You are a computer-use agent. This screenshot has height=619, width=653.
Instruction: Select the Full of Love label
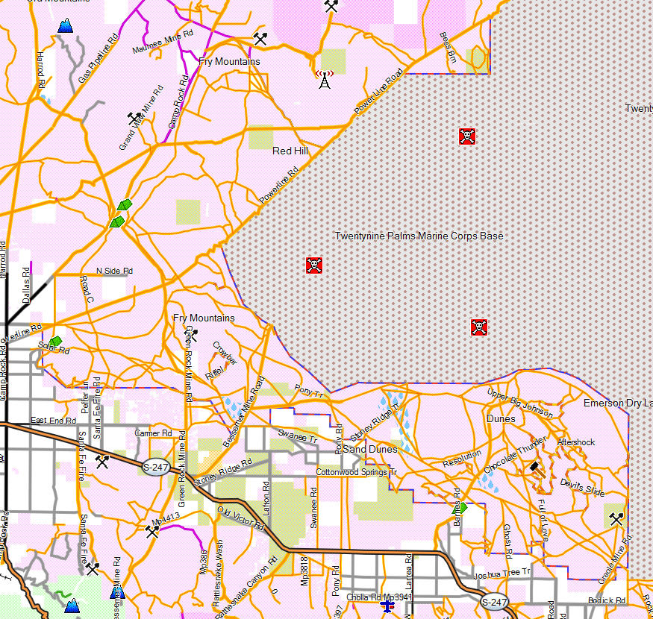coord(544,521)
